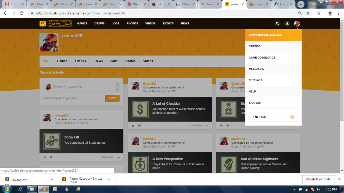
Task: Open the search magnifier in the header
Action: click(277, 24)
